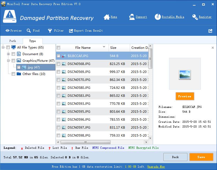217x170 pixels.
Task: Check the box for $ILBCCAF.JPG
Action: pyautogui.click(x=58, y=56)
